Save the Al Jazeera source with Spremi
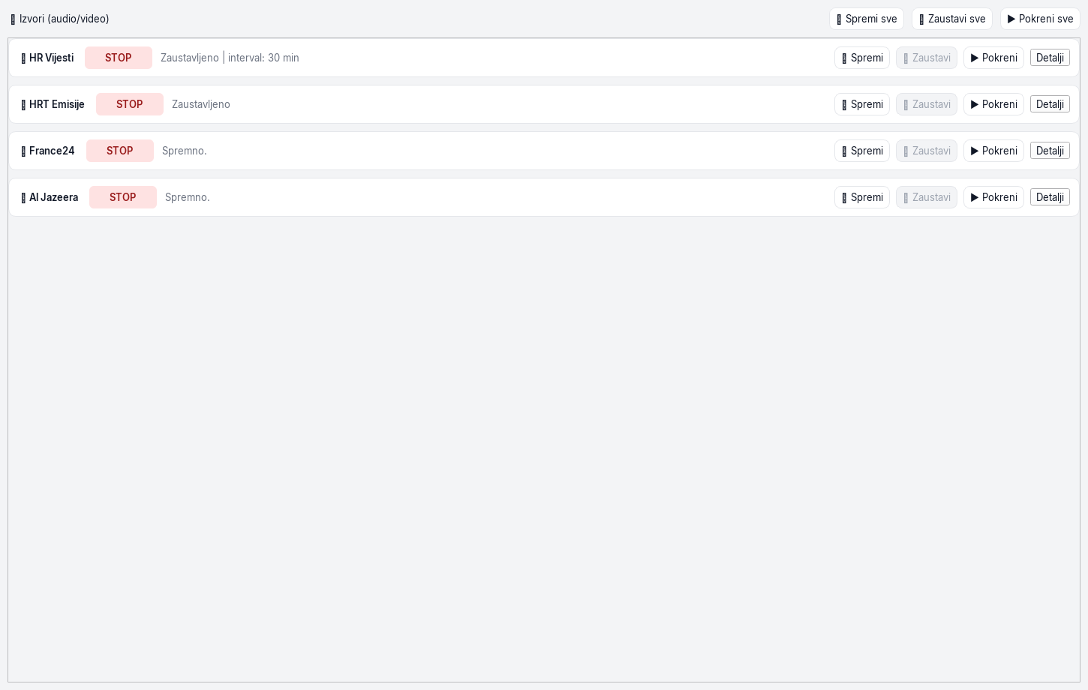The width and height of the screenshot is (1088, 690). tap(862, 197)
